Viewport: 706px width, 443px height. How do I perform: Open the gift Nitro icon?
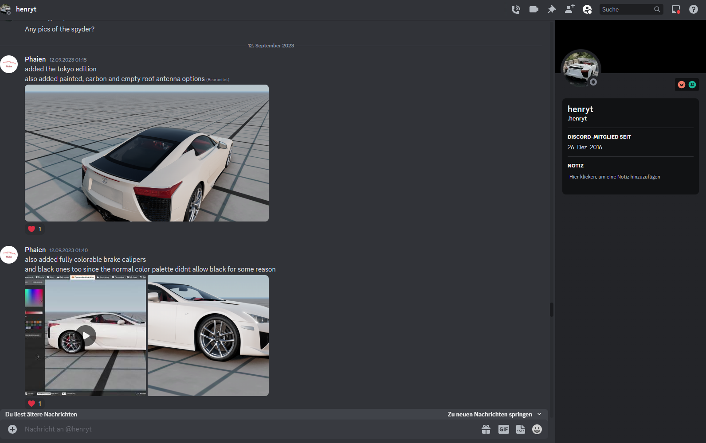486,429
